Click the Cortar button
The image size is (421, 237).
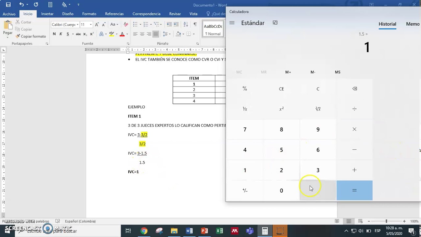tap(23, 22)
